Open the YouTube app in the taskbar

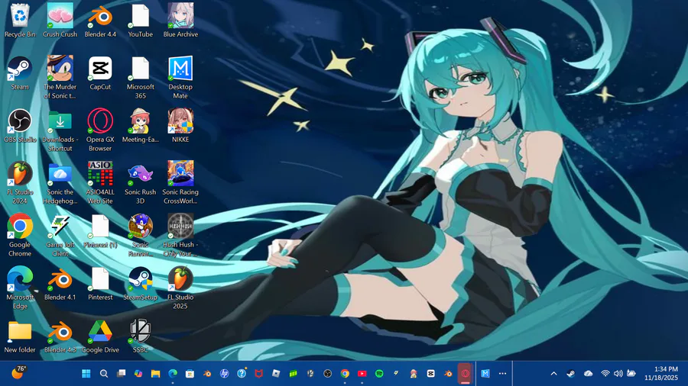coord(362,373)
